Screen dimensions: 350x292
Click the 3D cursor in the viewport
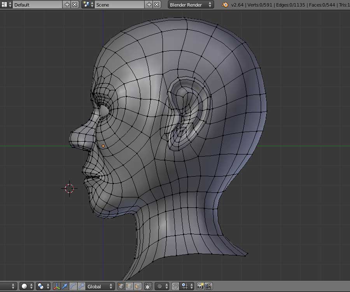click(70, 188)
